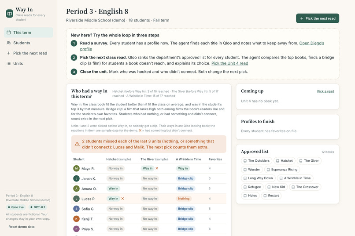Select The Giver chip in Approved list
This screenshot has height=236, width=355.
(x=309, y=161)
